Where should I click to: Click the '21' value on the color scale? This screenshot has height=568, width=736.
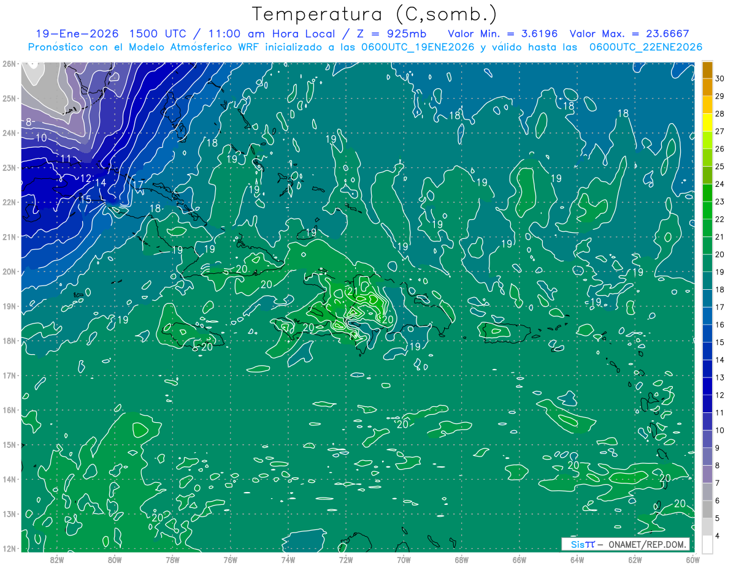click(x=720, y=237)
